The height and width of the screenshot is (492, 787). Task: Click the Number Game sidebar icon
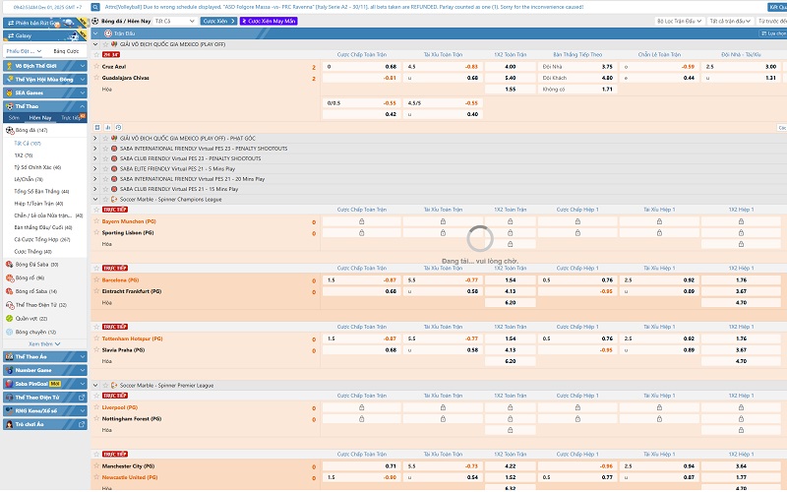9,369
